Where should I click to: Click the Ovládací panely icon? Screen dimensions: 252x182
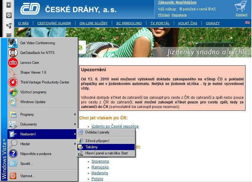80,132
